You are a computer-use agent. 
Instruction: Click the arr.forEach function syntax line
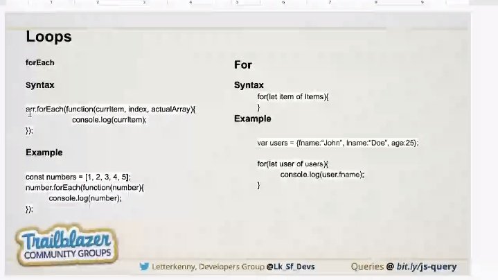pyautogui.click(x=111, y=110)
